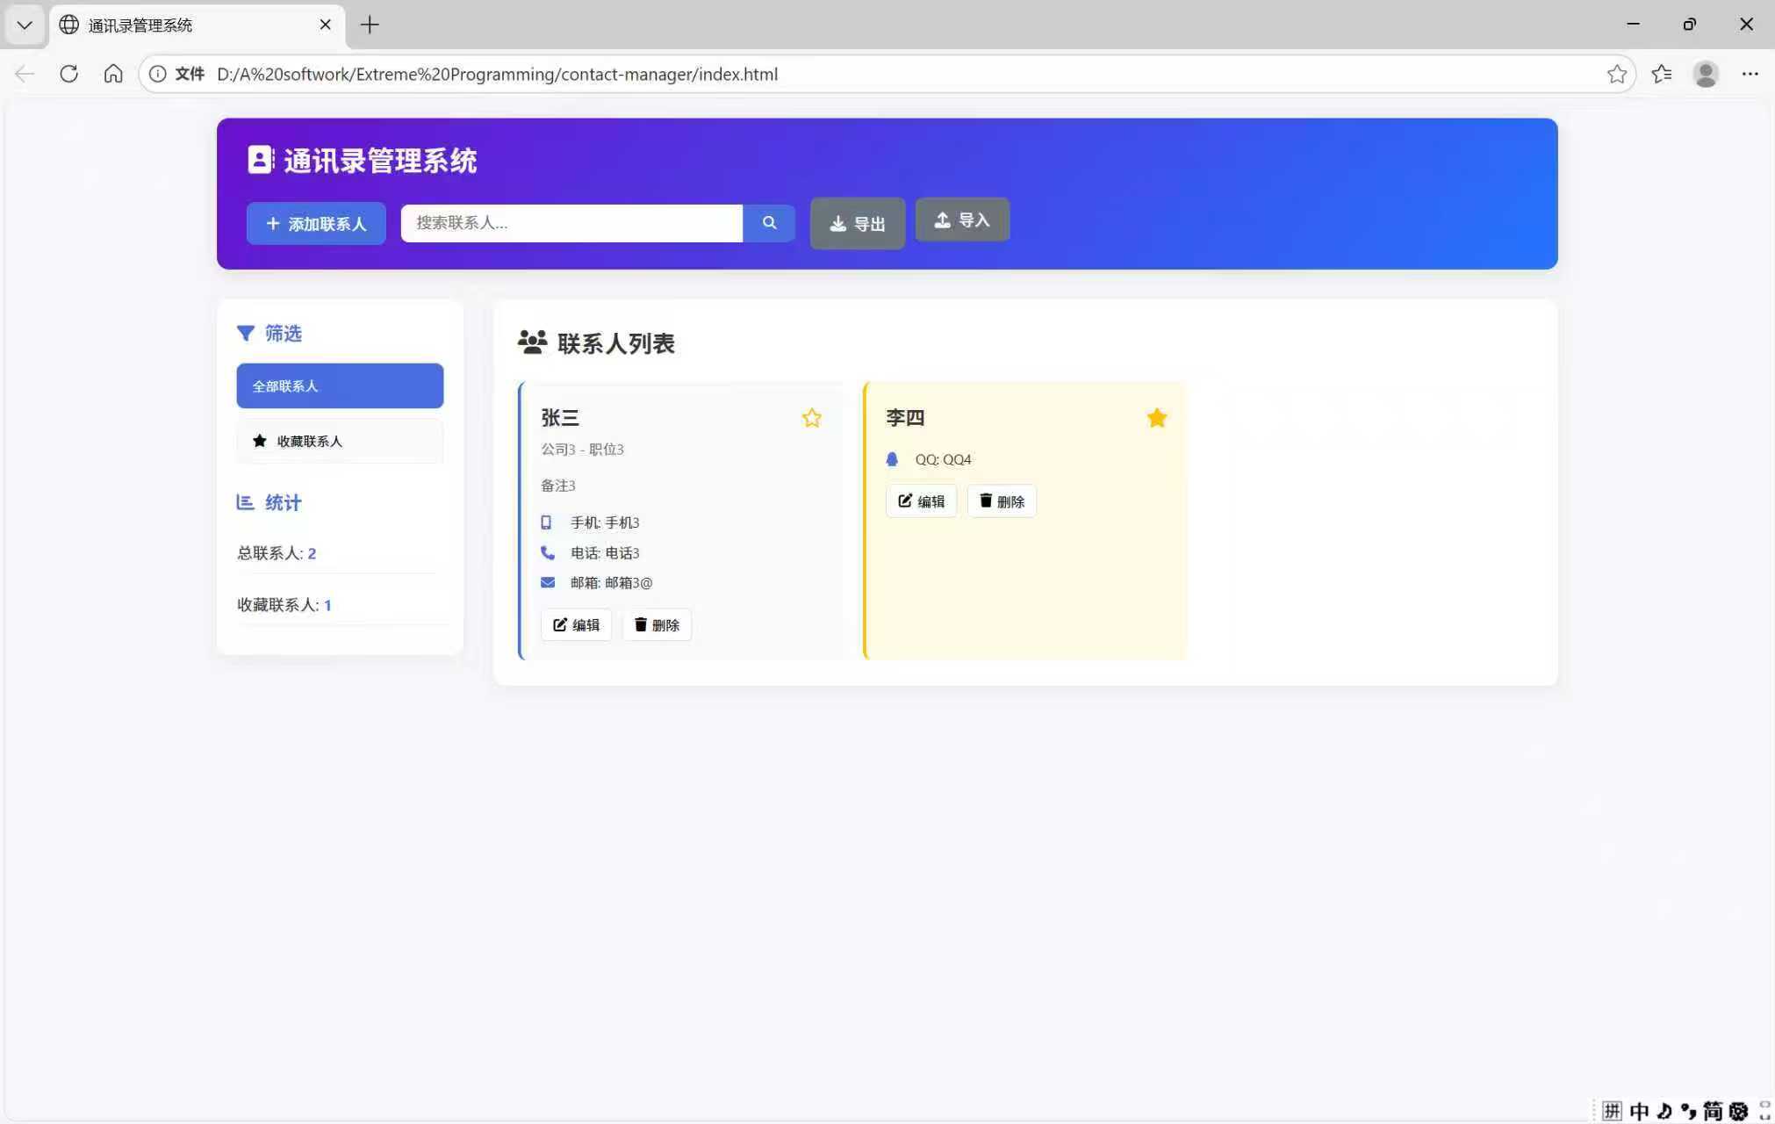Open browser favorites list

point(1662,74)
